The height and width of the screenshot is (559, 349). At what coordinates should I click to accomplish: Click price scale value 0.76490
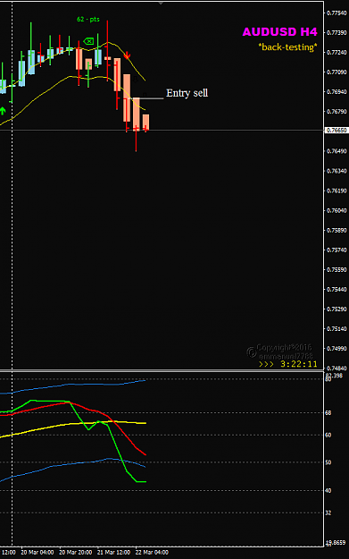[337, 151]
